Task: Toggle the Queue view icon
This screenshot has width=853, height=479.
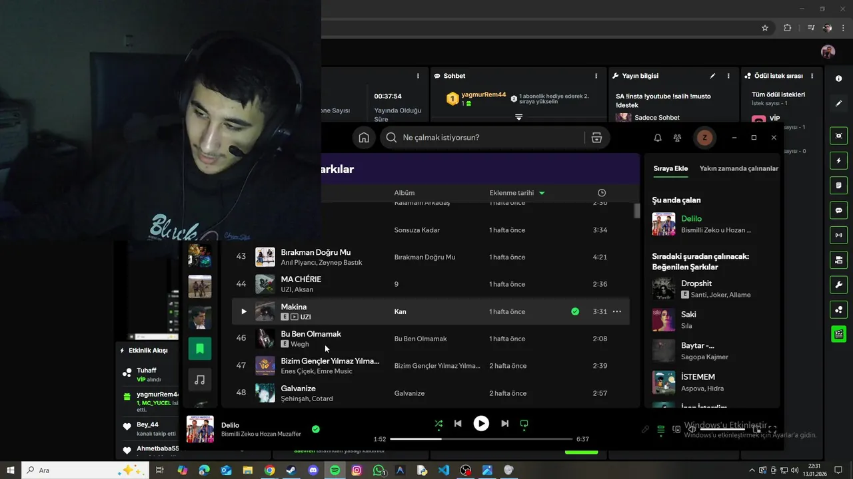Action: coord(661,430)
